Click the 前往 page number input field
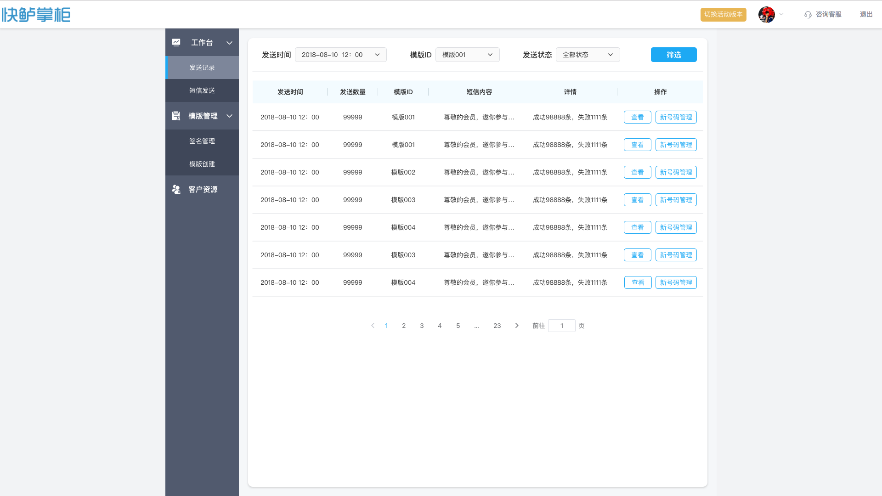Image resolution: width=882 pixels, height=496 pixels. (561, 326)
